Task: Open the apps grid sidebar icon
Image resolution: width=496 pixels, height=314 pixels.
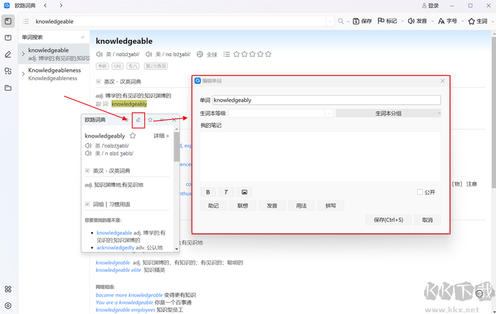Action: click(8, 289)
